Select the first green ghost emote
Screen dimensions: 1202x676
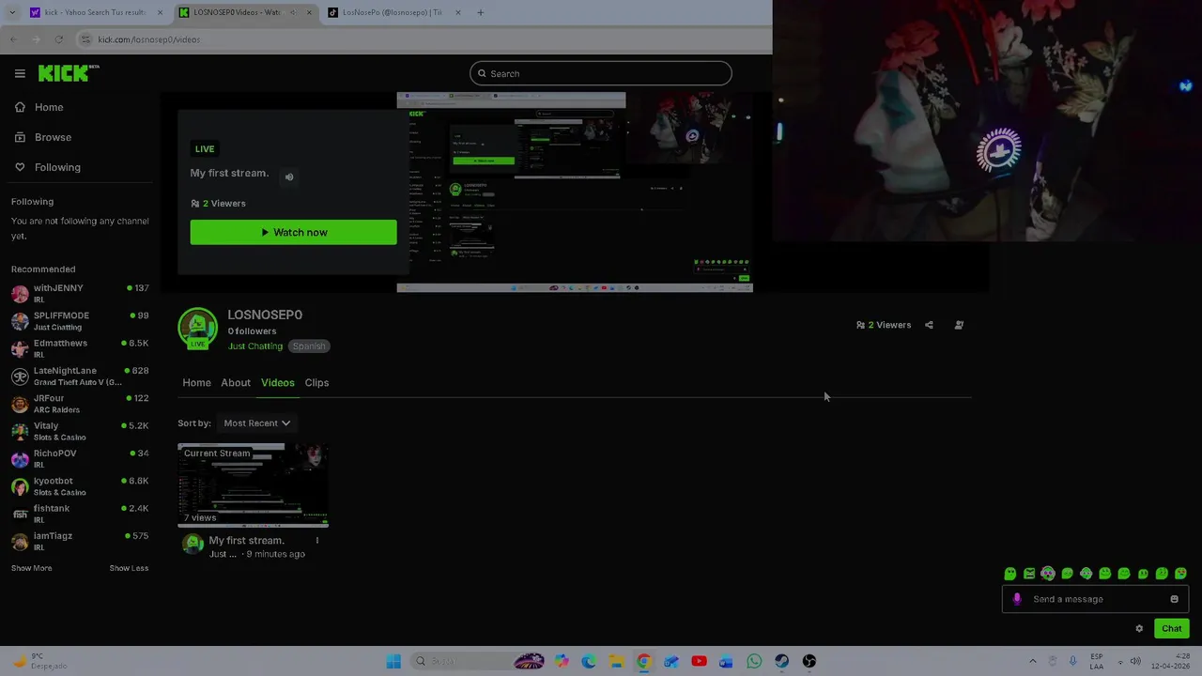(1009, 574)
